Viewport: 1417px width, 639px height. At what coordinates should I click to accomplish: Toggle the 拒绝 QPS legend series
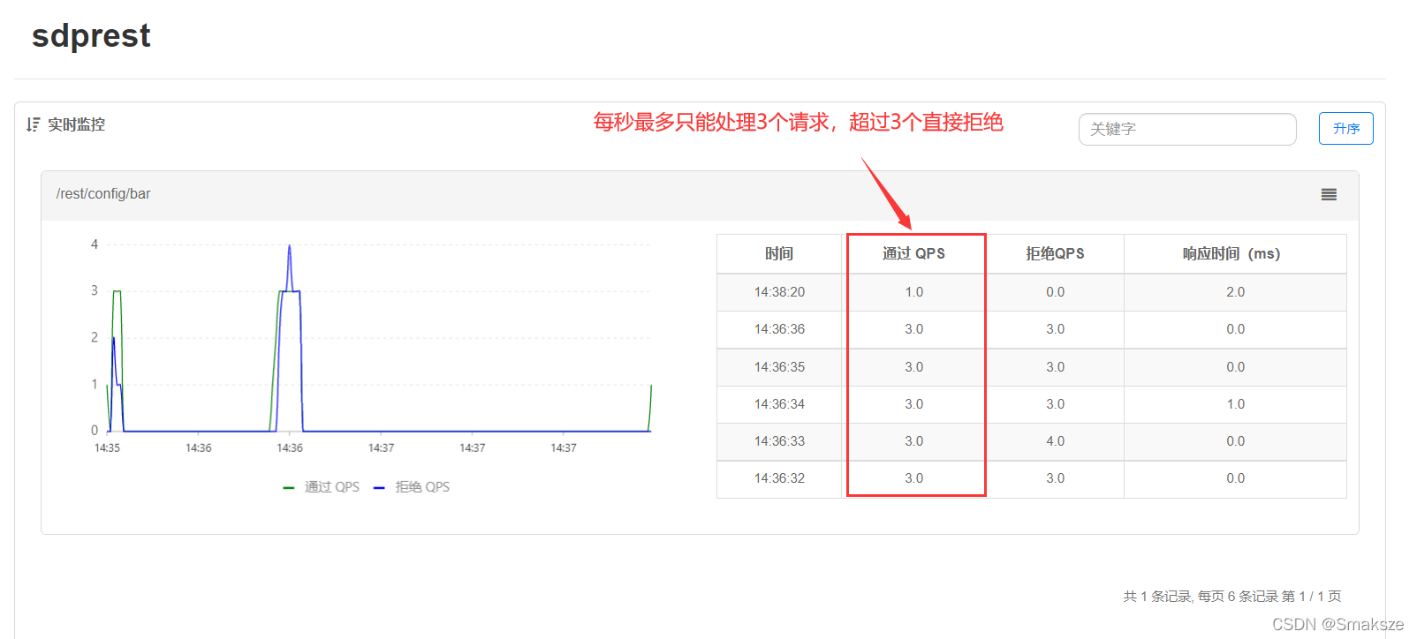[412, 487]
